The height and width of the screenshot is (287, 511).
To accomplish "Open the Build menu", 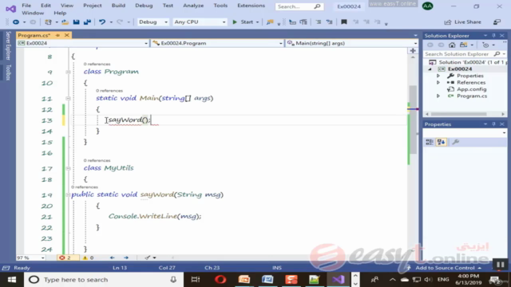I will [118, 6].
